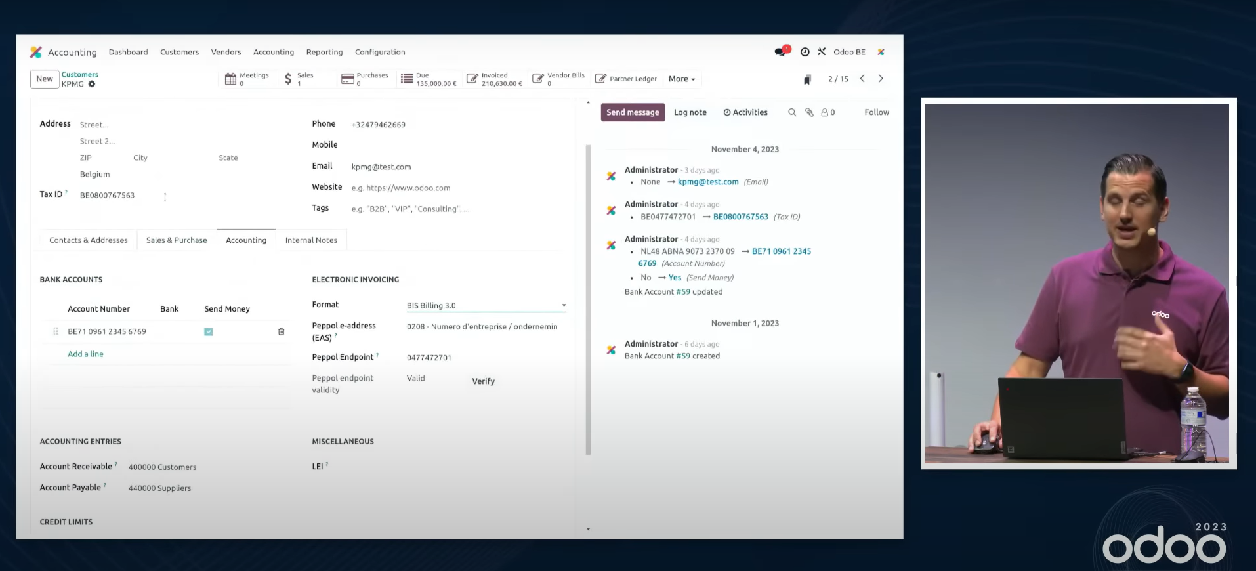Image resolution: width=1256 pixels, height=571 pixels.
Task: Open kpmg@test.com link in chatter
Action: pos(708,182)
